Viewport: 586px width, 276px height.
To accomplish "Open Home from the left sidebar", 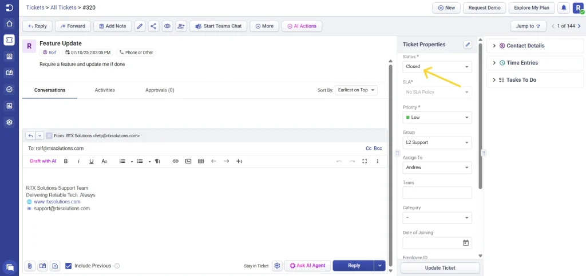I will pos(9,23).
